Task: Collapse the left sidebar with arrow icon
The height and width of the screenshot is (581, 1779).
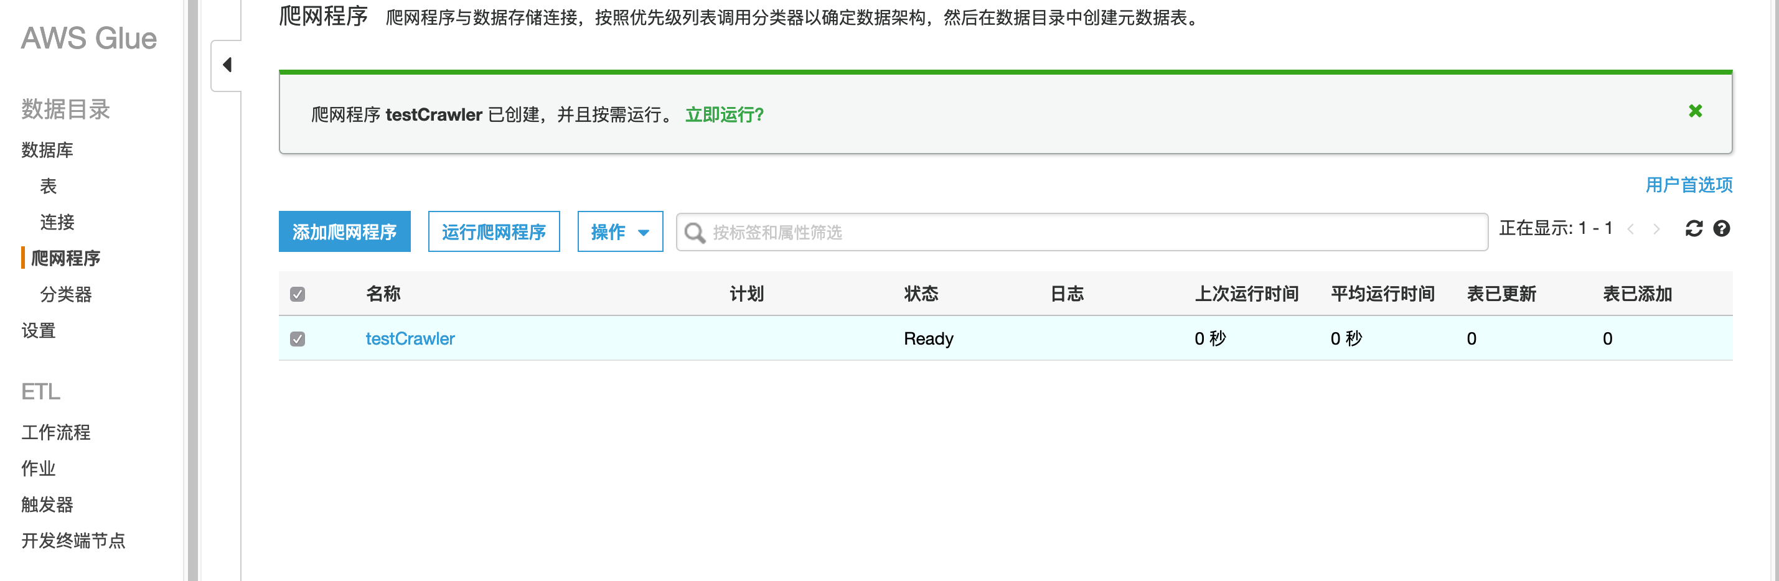Action: 227,65
